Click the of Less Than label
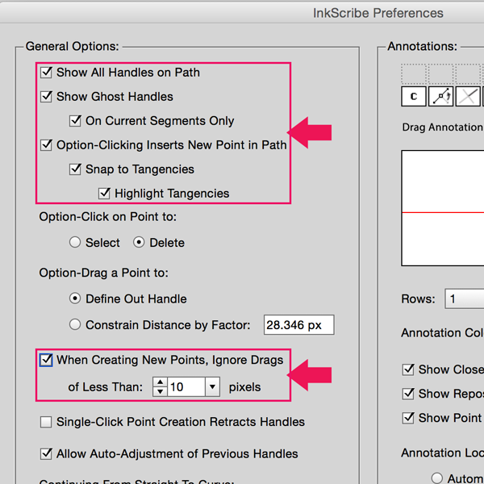 point(106,387)
